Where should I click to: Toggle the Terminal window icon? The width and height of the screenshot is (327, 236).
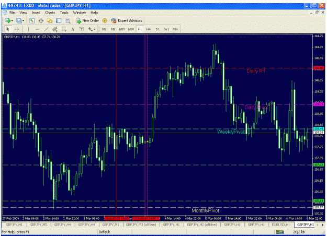coord(59,20)
